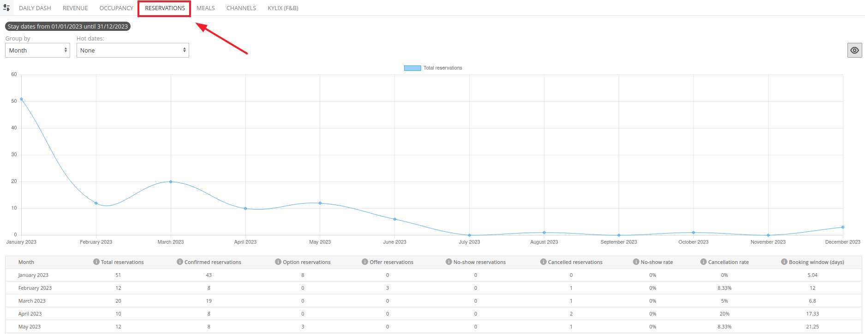Click the Month column header
This screenshot has height=334, width=865.
(26, 262)
